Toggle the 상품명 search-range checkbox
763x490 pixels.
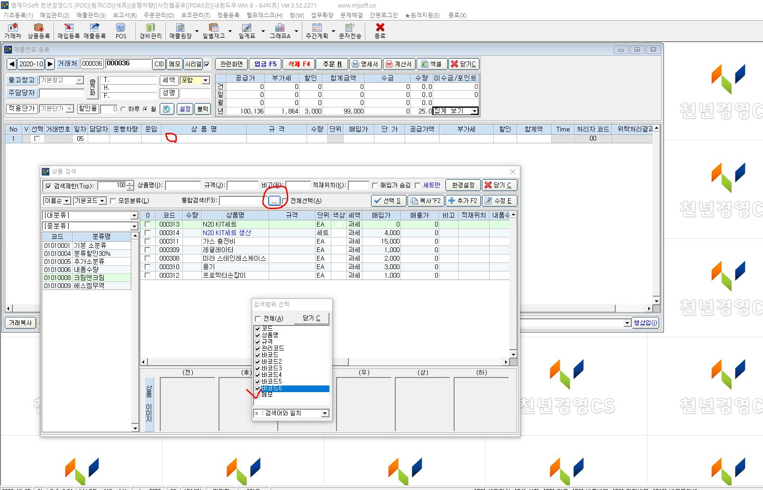pos(257,335)
